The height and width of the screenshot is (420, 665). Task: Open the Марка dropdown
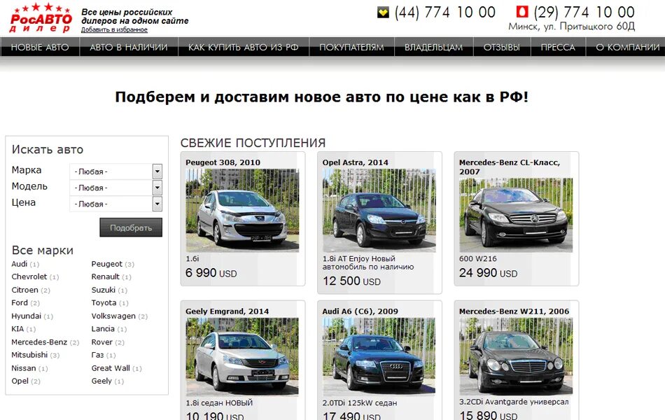click(115, 171)
